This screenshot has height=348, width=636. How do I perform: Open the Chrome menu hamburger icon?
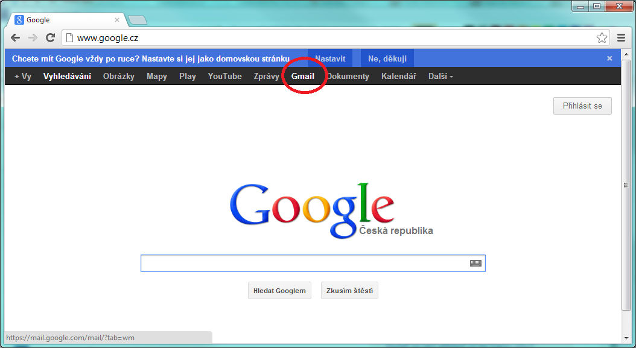click(x=621, y=38)
